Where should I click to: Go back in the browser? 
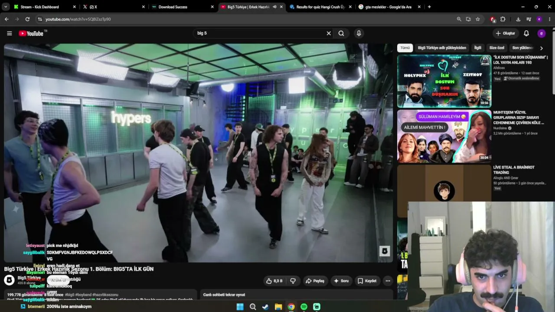7,19
